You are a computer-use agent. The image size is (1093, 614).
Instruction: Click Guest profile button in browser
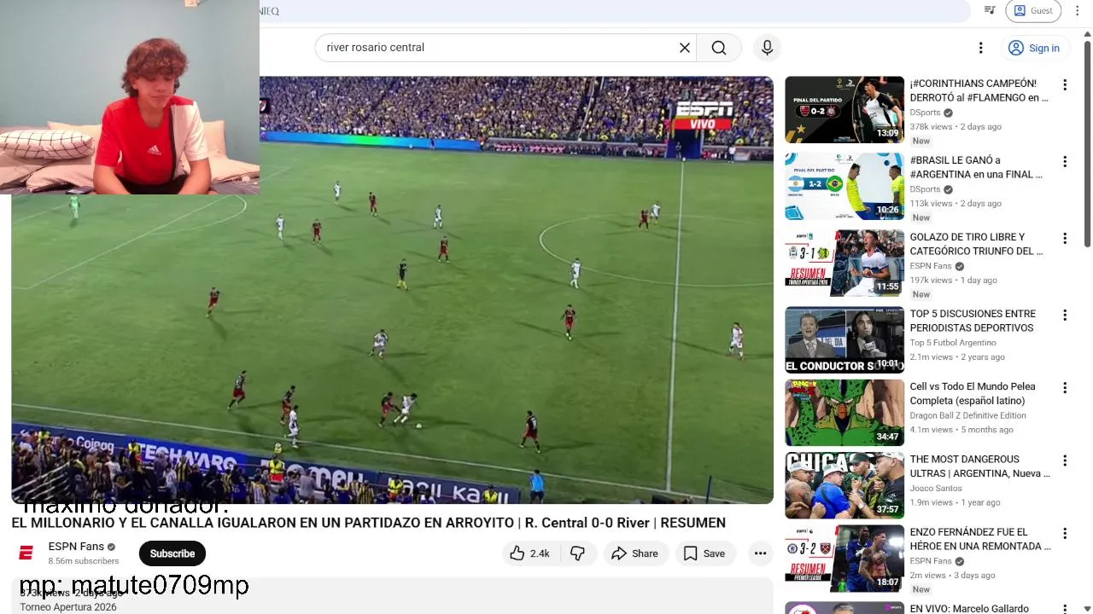click(1033, 10)
